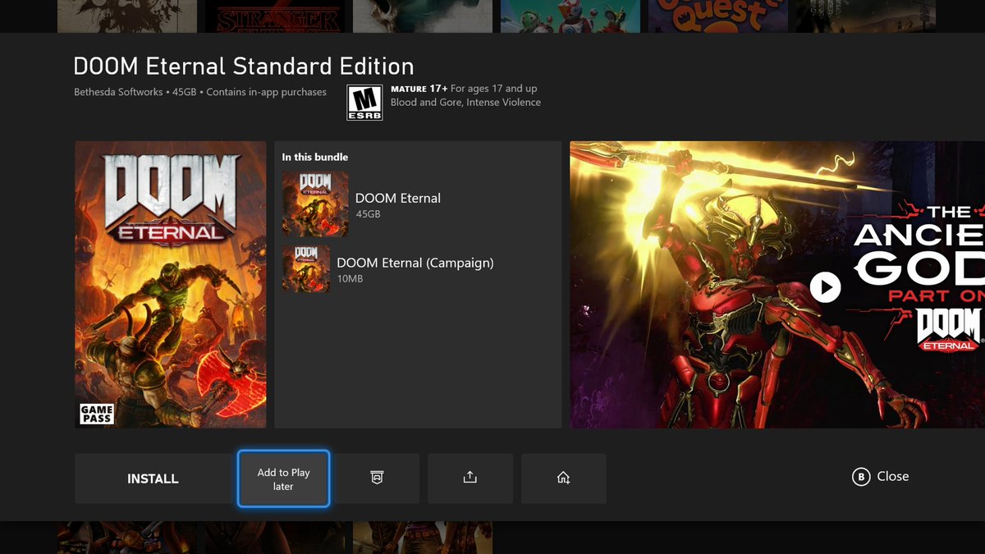Click the DOOM Eternal Standard Edition heading

[x=244, y=66]
